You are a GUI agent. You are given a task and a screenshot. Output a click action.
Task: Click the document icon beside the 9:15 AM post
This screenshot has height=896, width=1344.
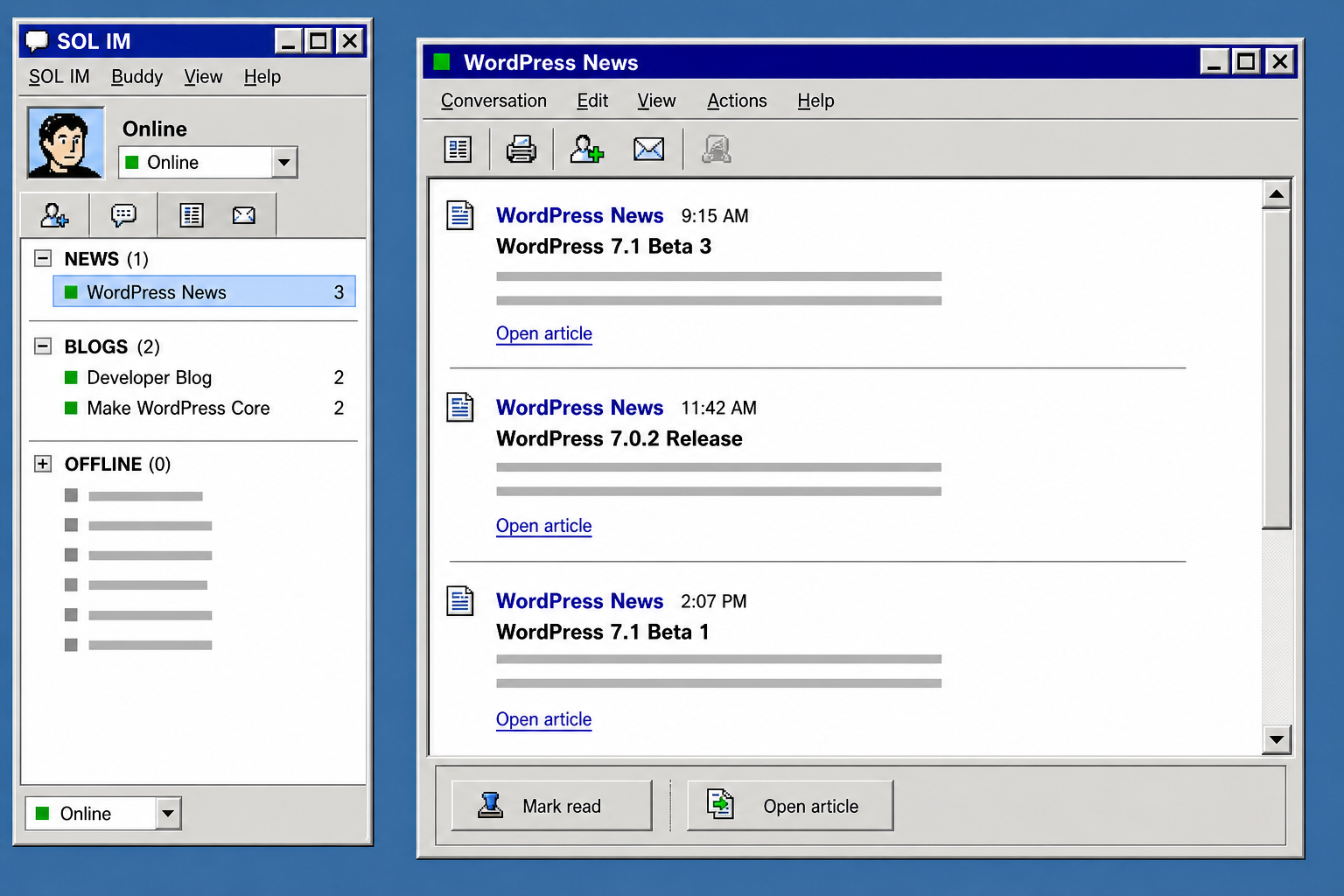(x=460, y=215)
